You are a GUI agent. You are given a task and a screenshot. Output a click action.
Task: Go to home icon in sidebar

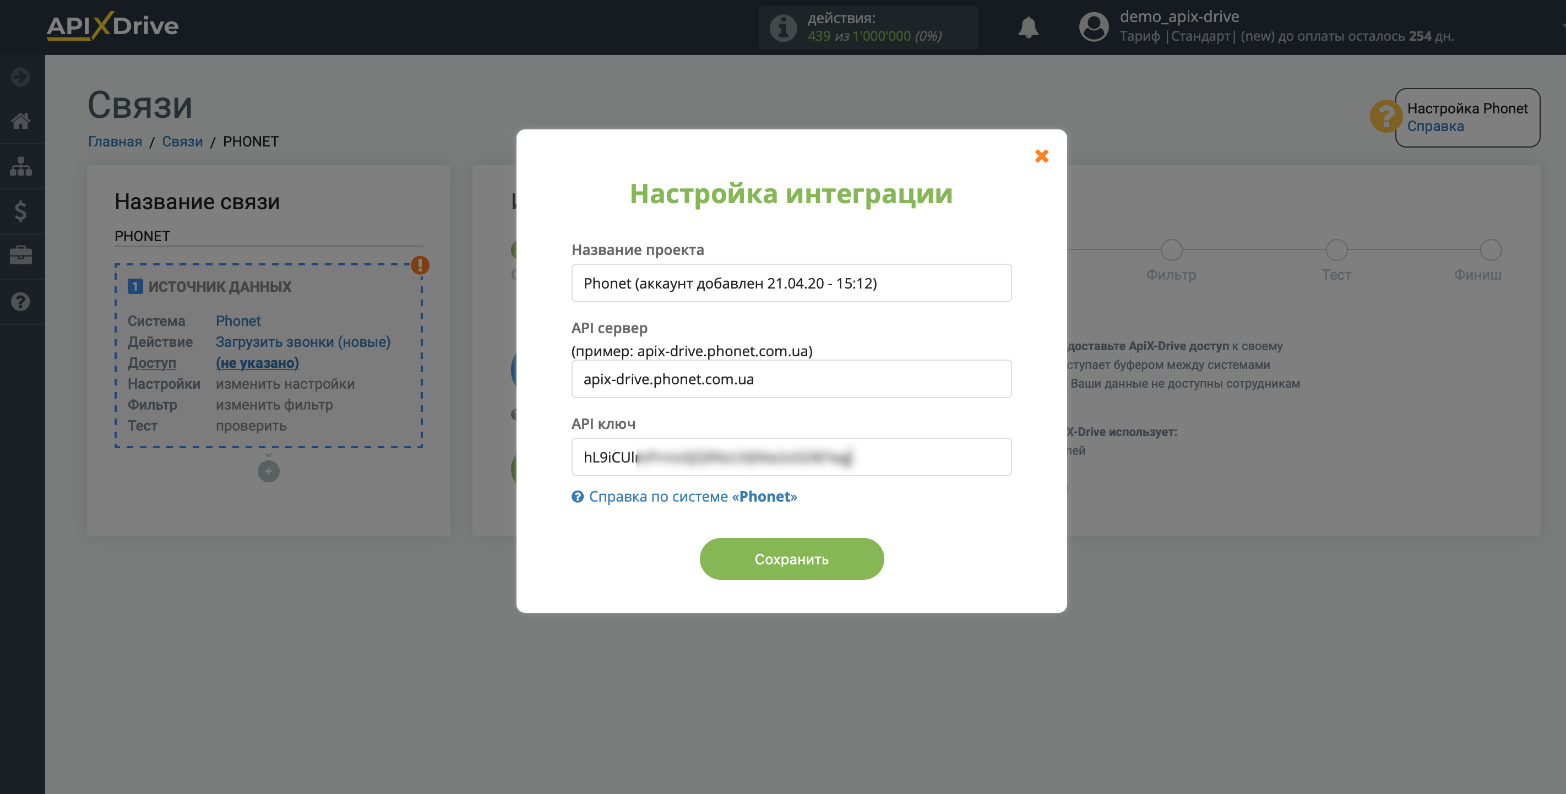pos(21,121)
